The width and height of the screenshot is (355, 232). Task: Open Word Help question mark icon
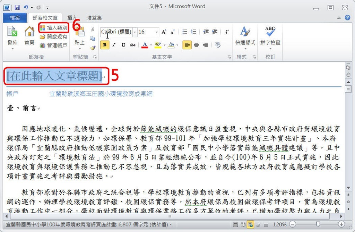[x=347, y=18]
